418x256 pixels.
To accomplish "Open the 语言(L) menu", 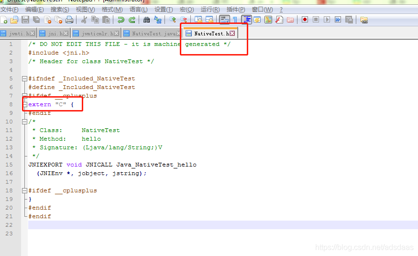I will coord(138,10).
